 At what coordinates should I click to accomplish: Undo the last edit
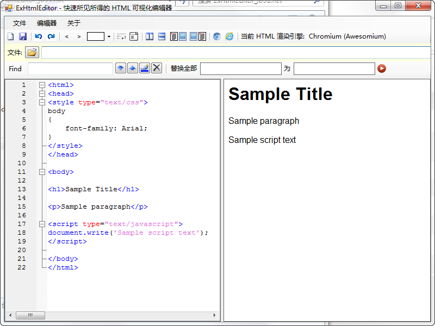(38, 36)
